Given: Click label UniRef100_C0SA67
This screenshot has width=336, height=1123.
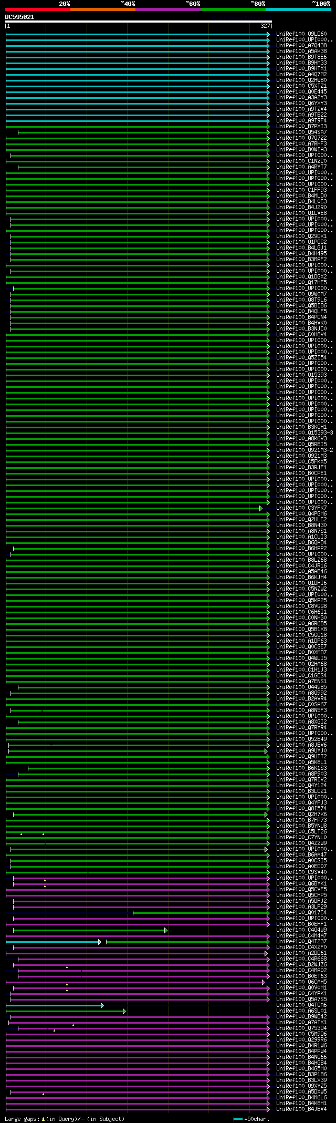Looking at the screenshot, I should [x=301, y=705].
